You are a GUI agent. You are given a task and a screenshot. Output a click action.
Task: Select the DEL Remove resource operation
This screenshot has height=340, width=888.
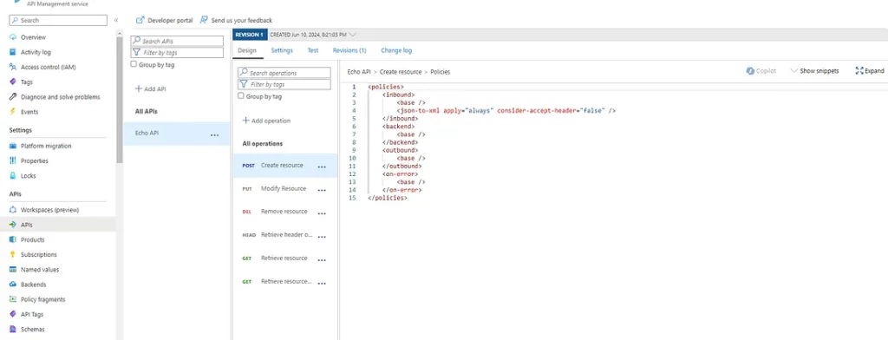(284, 212)
